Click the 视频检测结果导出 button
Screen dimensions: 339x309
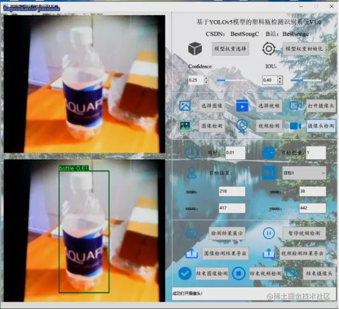click(x=302, y=253)
